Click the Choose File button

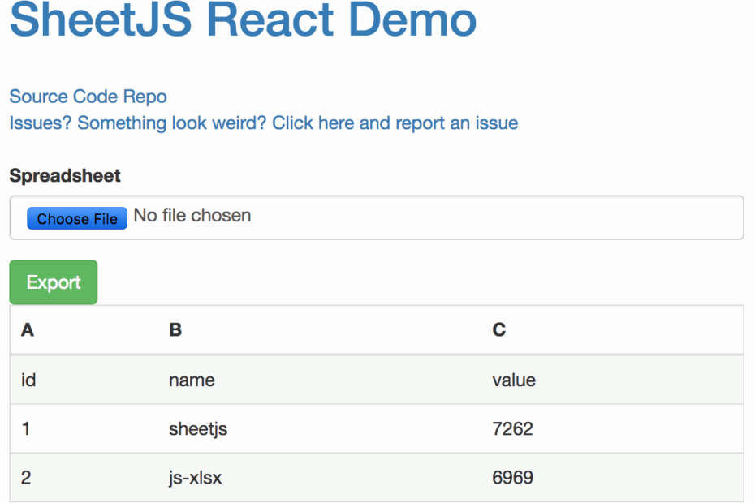(77, 218)
